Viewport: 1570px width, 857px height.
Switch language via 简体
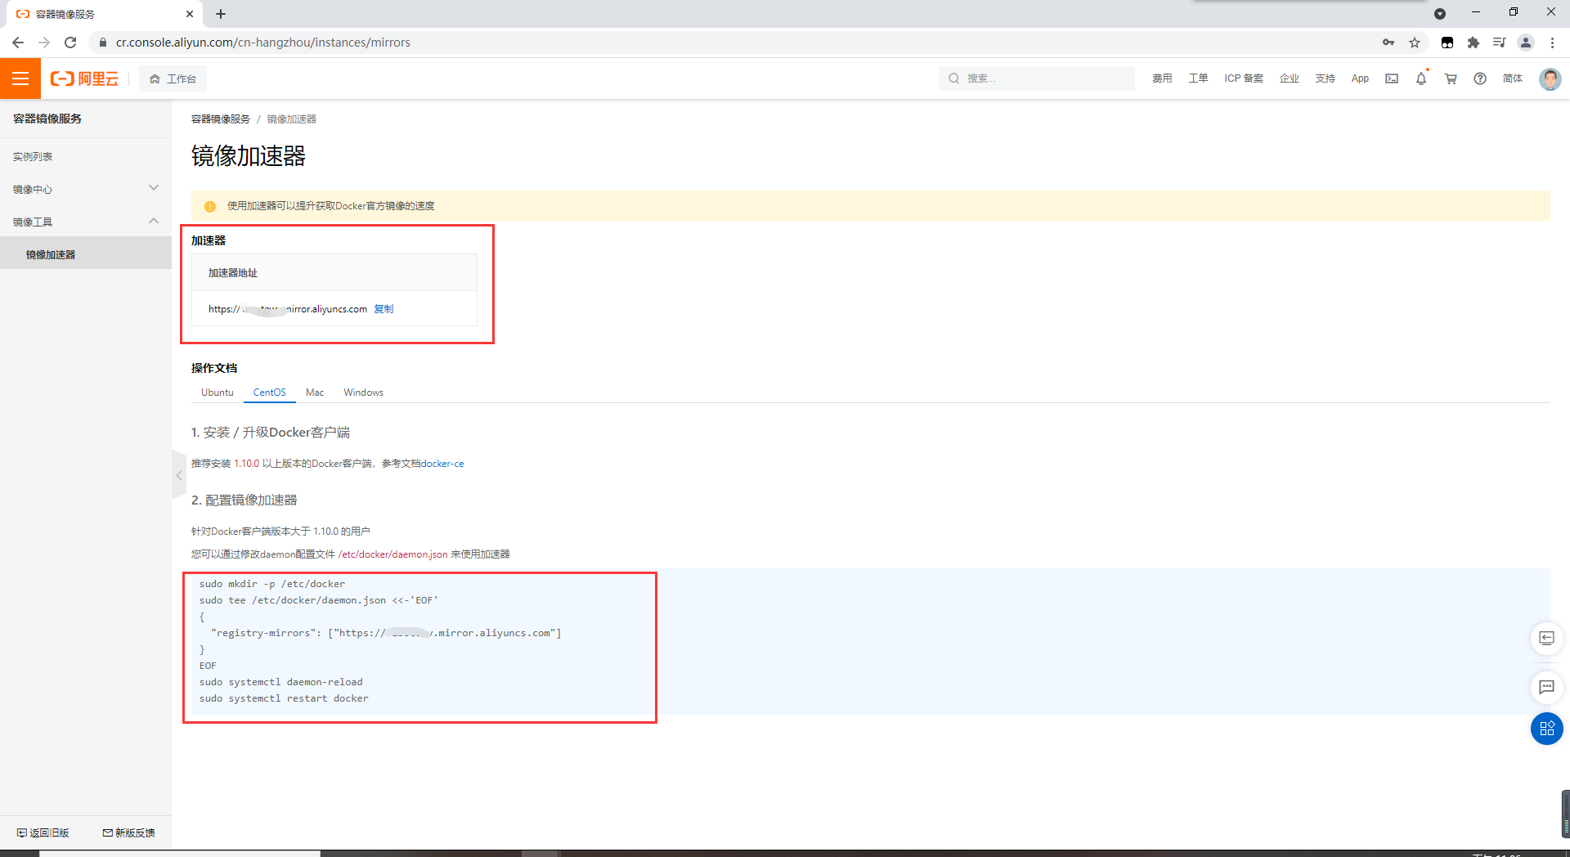click(1513, 79)
